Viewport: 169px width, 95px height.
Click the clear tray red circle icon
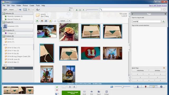[x=57, y=90]
